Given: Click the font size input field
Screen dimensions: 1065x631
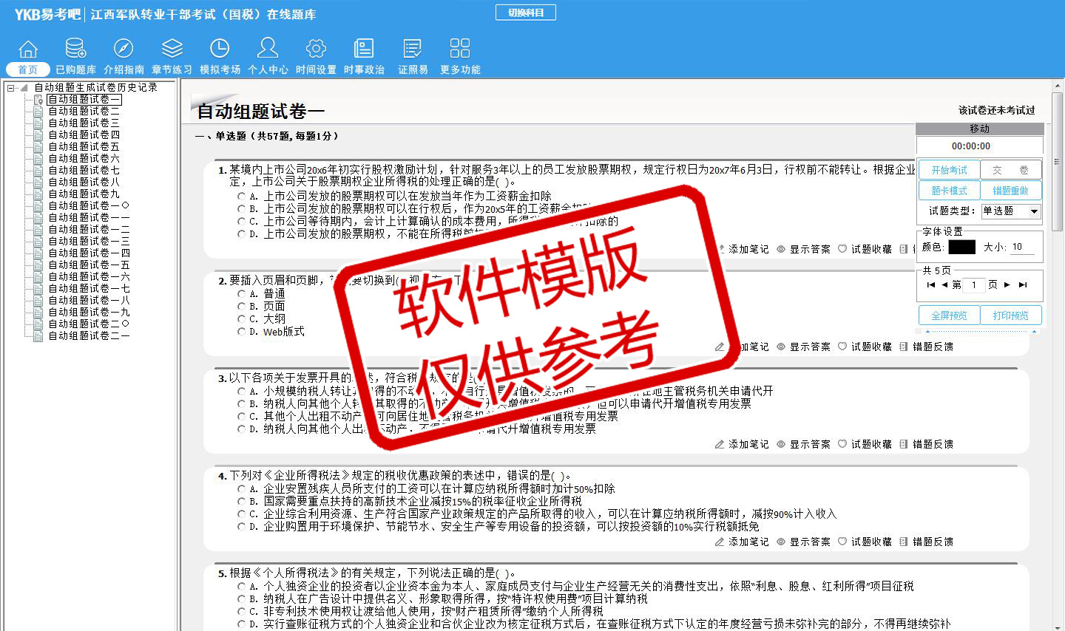Looking at the screenshot, I should click(x=1022, y=248).
